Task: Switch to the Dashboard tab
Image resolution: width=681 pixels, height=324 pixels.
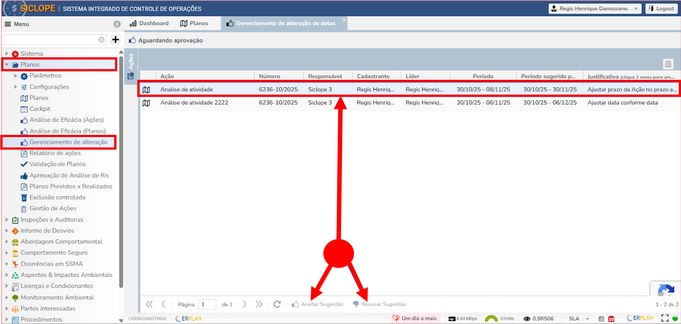Action: [x=149, y=23]
